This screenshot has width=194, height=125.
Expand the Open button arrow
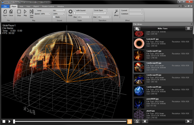[x=5, y=17]
